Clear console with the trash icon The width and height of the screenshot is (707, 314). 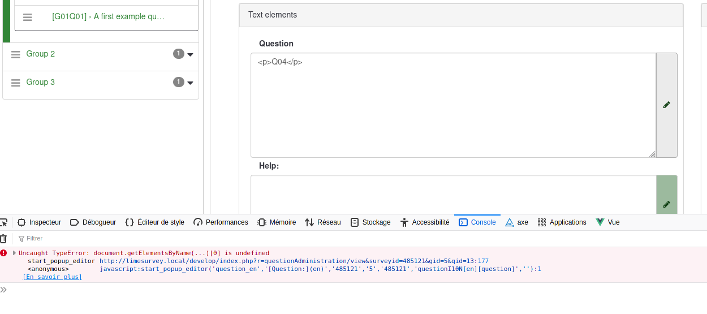click(3, 239)
